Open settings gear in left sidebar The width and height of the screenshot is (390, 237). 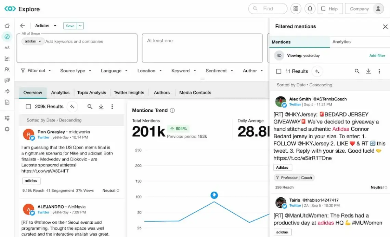pyautogui.click(x=7, y=129)
